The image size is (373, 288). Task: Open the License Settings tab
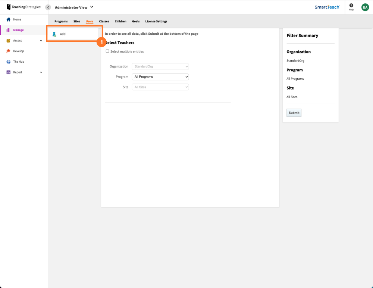pos(156,21)
